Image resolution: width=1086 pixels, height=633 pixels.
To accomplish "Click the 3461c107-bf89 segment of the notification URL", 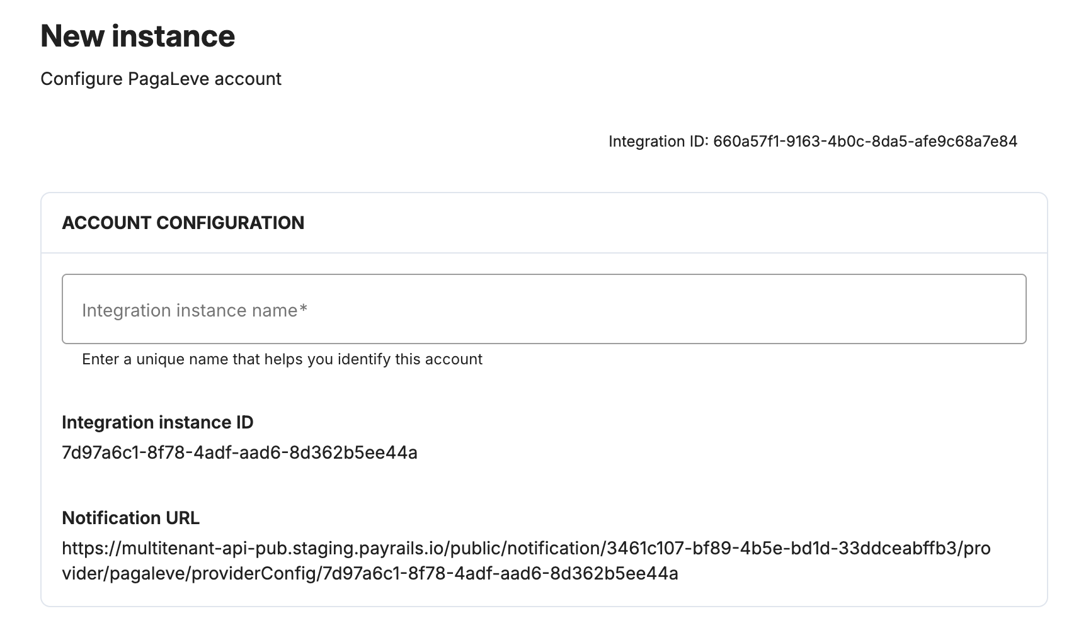I will pos(782,549).
